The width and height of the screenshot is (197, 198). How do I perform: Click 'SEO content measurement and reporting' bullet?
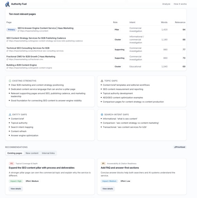point(123,89)
